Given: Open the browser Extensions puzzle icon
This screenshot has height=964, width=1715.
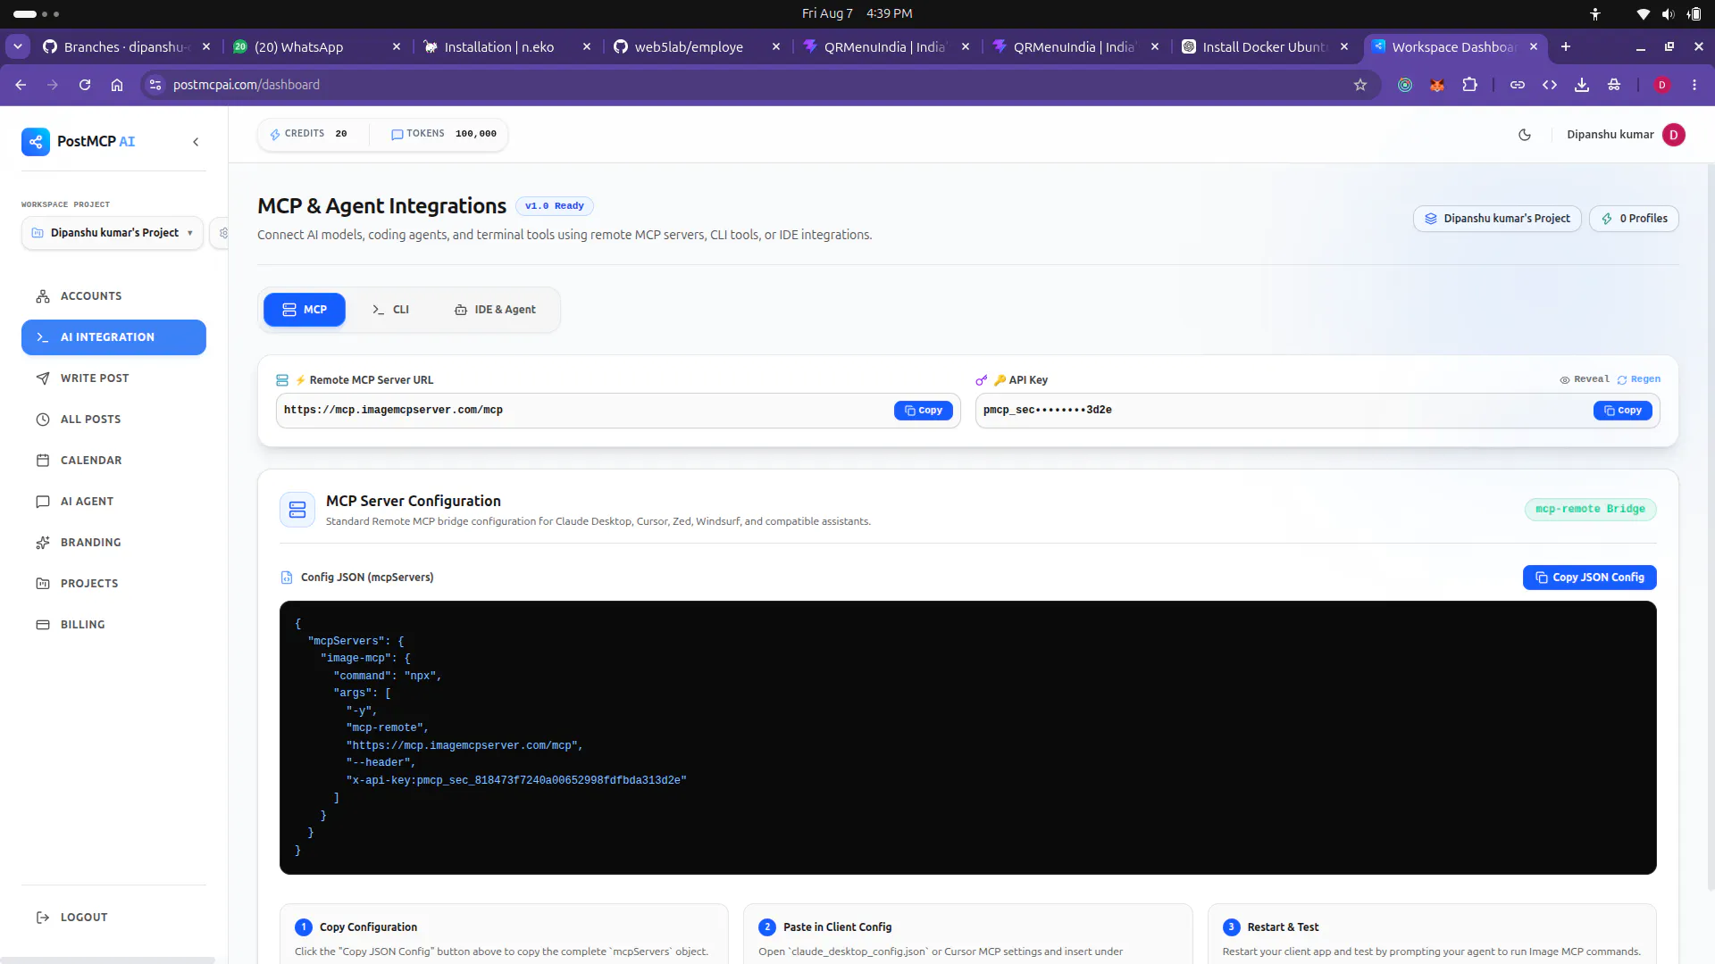Looking at the screenshot, I should (x=1469, y=85).
